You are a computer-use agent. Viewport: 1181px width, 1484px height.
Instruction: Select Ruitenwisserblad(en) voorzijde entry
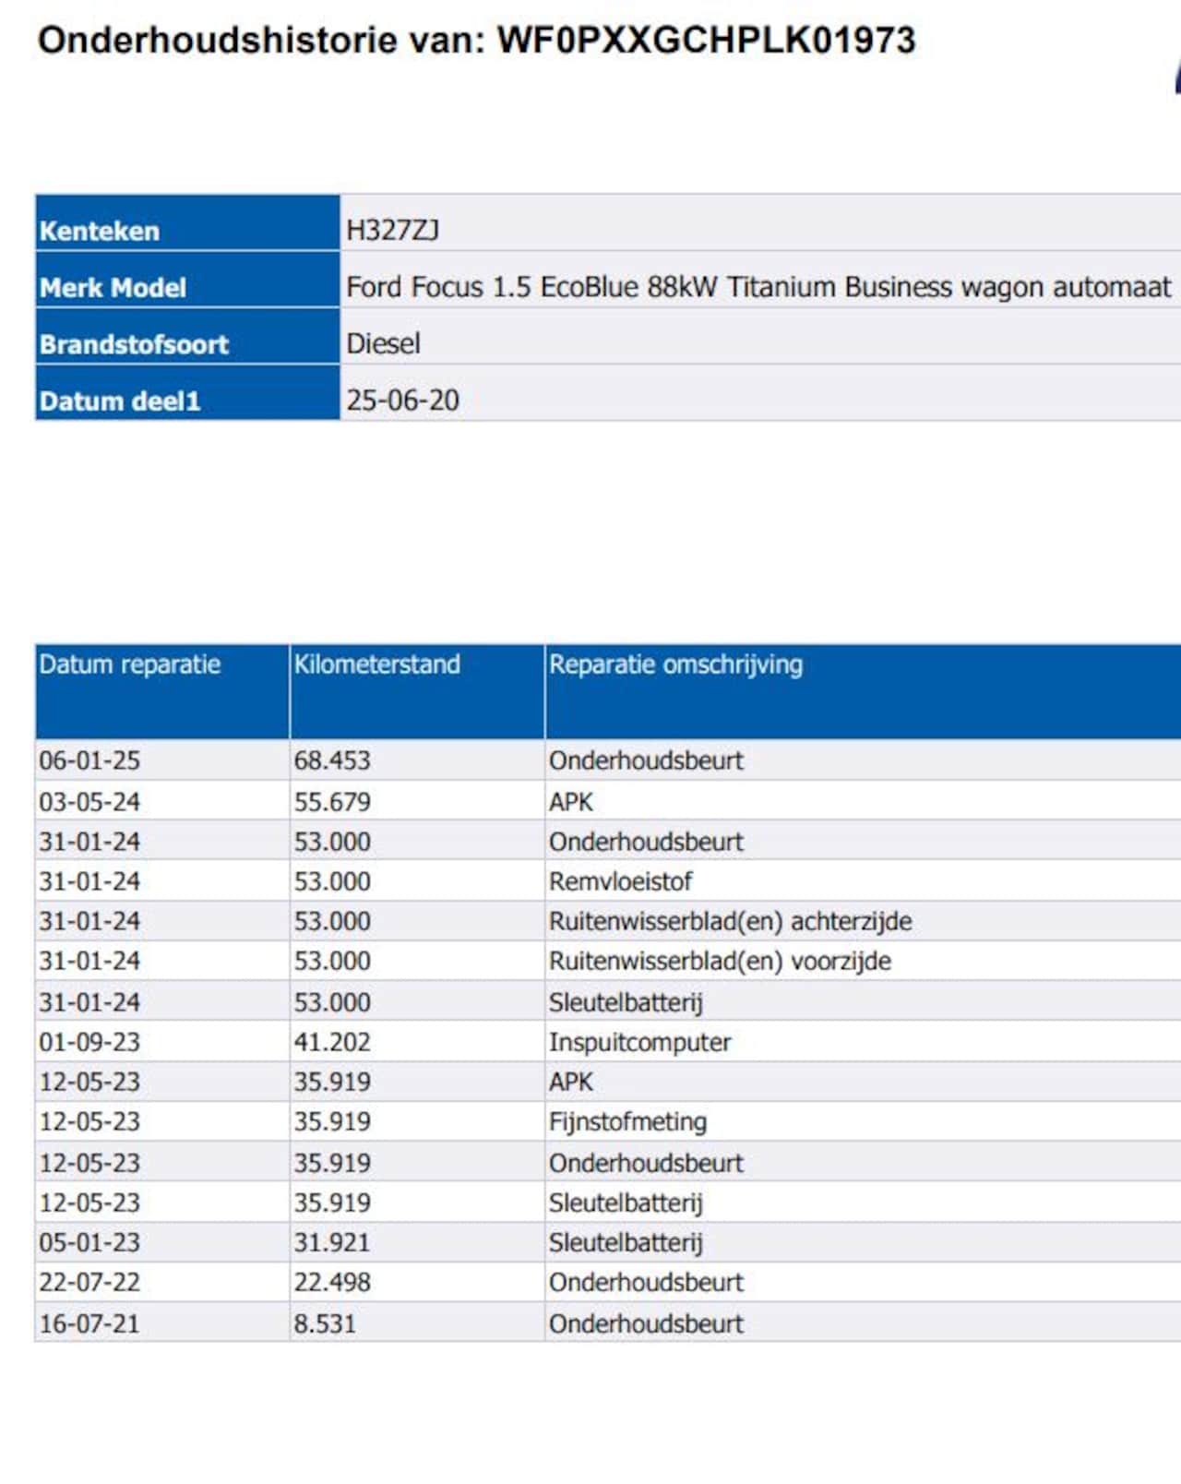(720, 962)
